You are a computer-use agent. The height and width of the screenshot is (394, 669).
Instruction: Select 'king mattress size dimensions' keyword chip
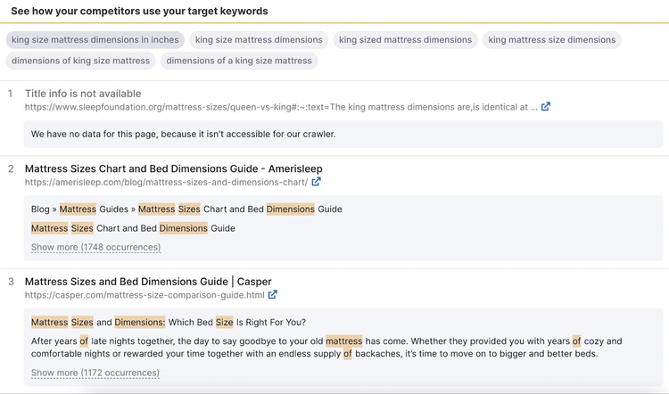(x=551, y=39)
